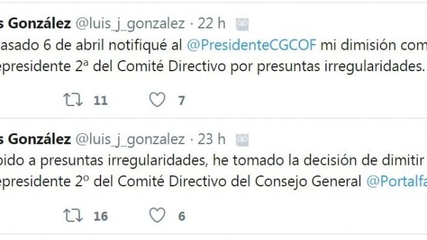
Task: Open the @luis_j_gonzalez handle in second tweet
Action: point(130,140)
